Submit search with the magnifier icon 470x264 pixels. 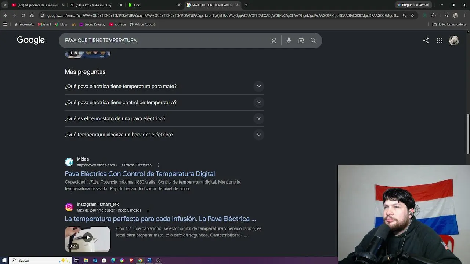pos(313,41)
